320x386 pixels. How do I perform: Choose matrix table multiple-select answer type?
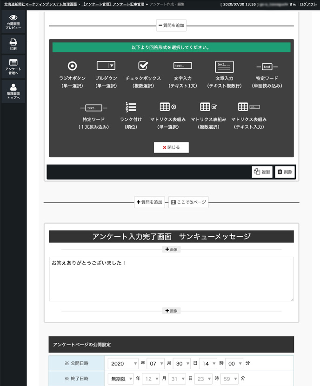pyautogui.click(x=208, y=107)
